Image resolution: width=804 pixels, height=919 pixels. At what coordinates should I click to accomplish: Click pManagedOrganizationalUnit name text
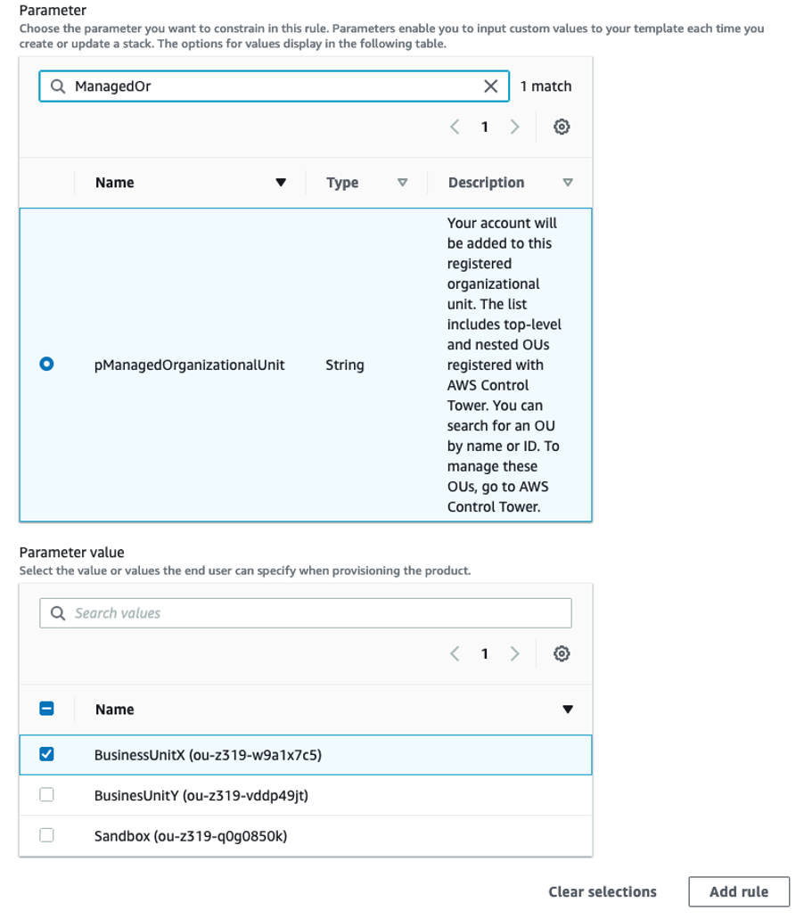(189, 365)
